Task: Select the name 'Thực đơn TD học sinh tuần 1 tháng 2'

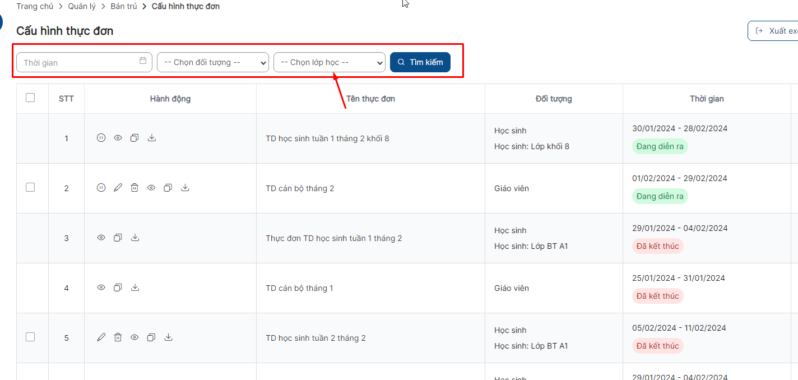Action: (334, 238)
